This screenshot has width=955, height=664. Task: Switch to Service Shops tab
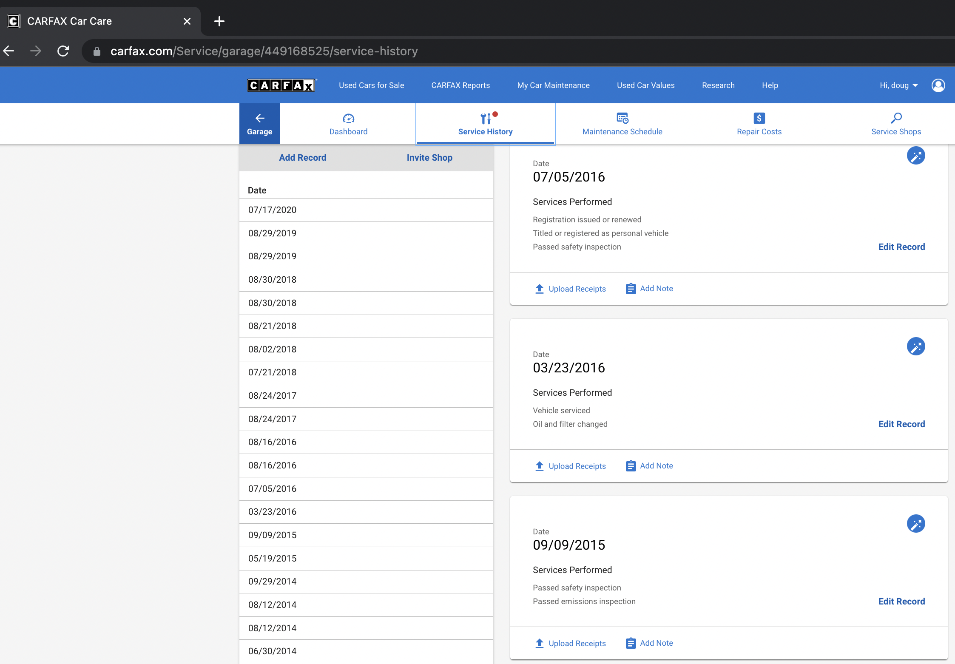coord(896,124)
